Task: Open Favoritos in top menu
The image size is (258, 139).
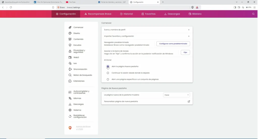Action: 148,14
